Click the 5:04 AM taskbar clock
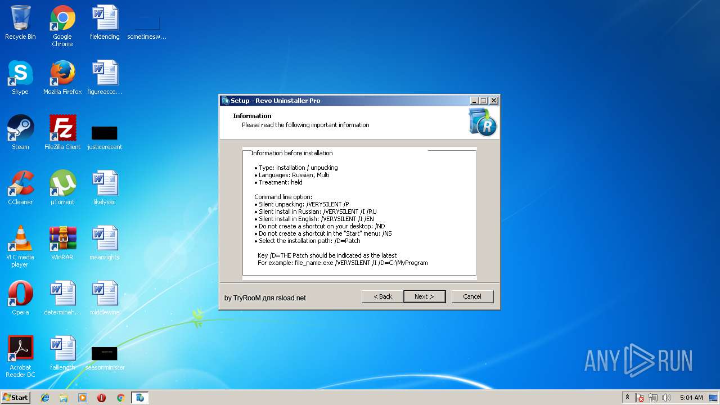The image size is (720, 405). click(691, 398)
